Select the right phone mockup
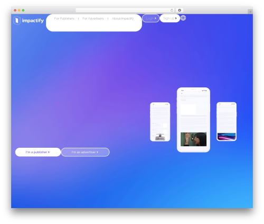 [x=227, y=121]
